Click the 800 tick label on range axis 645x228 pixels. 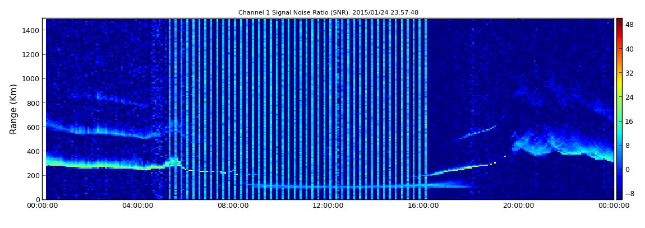point(33,103)
